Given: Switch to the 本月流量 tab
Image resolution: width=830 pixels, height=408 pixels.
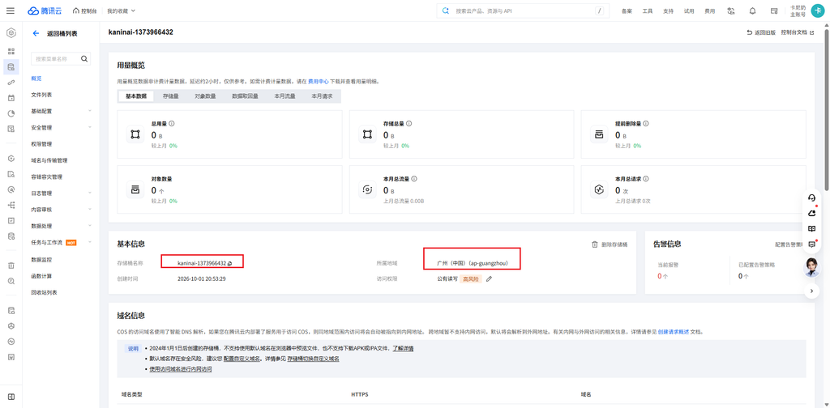Looking at the screenshot, I should 285,96.
